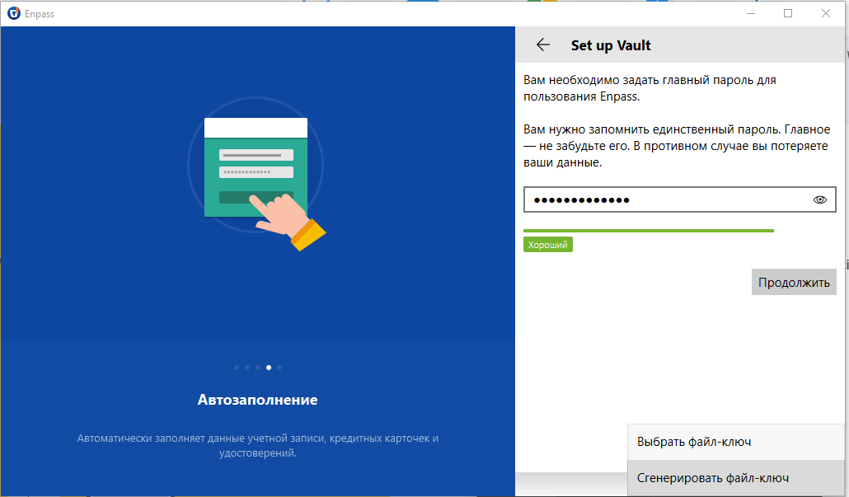Close the Enpass window
This screenshot has height=497, width=849.
point(826,13)
